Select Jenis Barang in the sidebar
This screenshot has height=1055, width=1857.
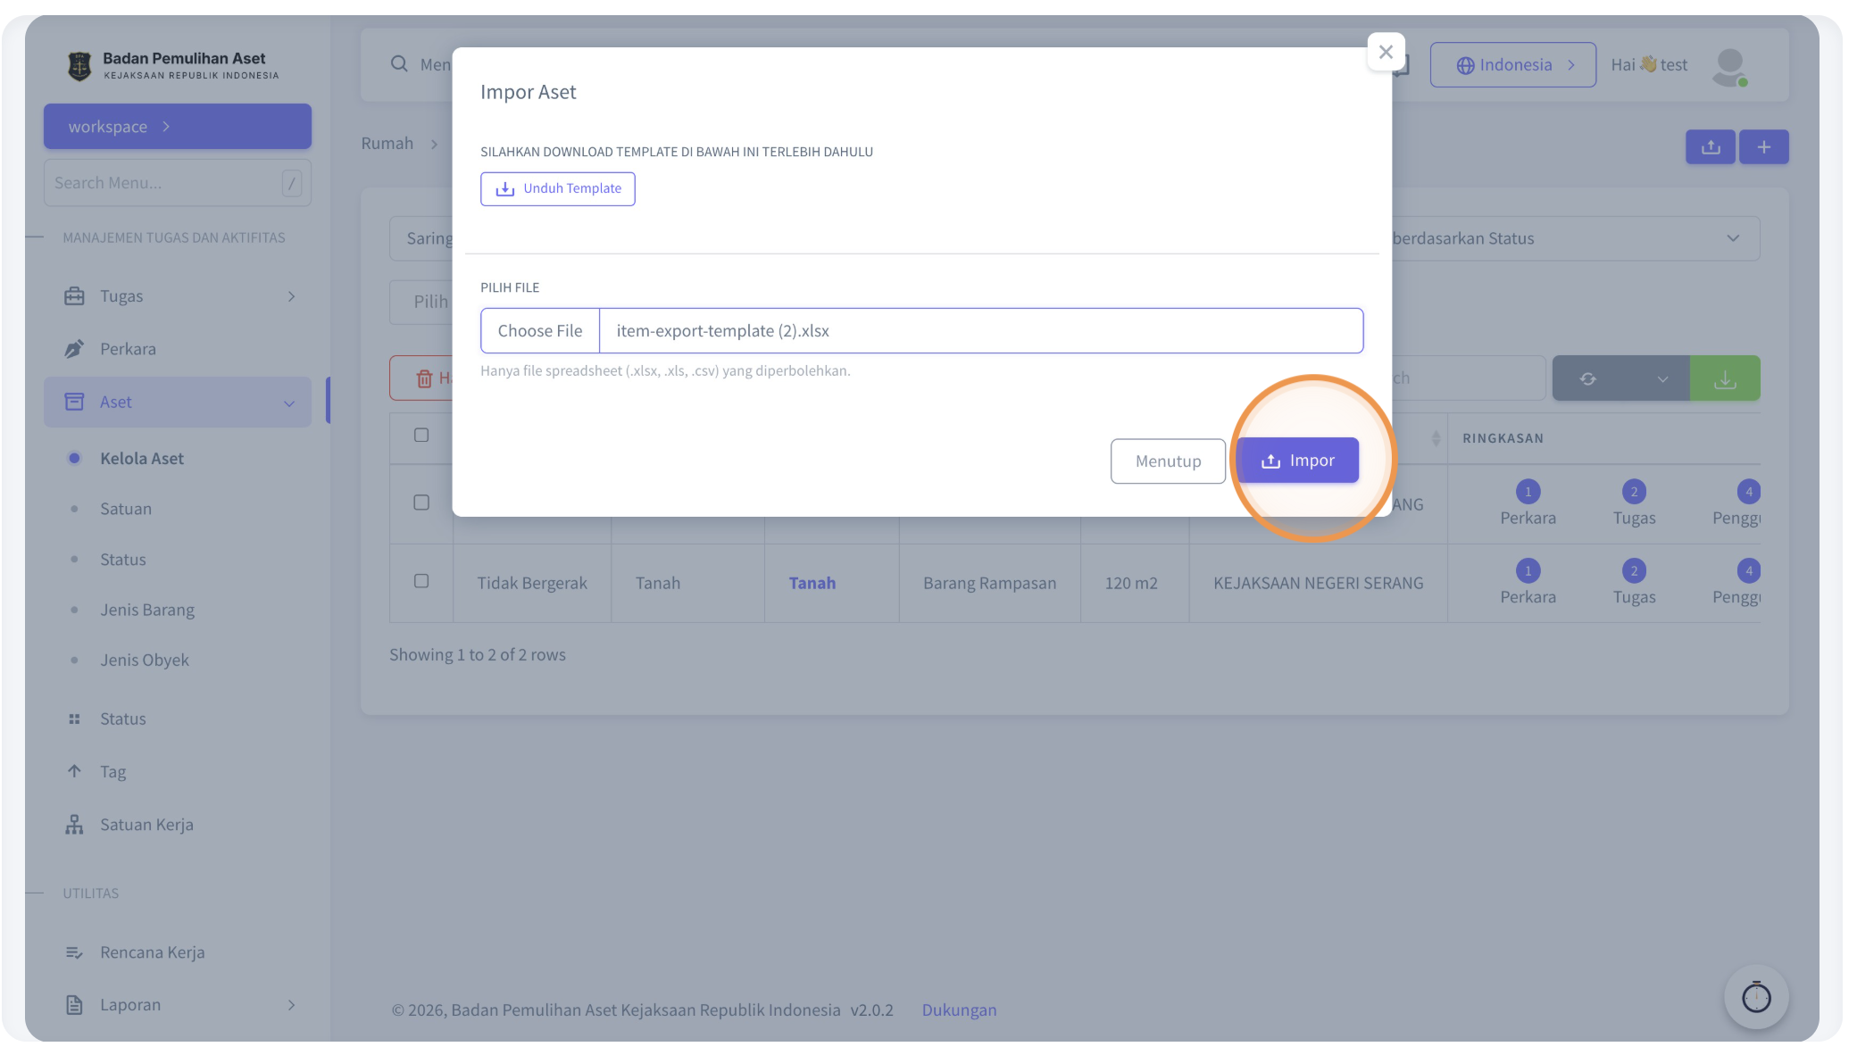click(147, 610)
